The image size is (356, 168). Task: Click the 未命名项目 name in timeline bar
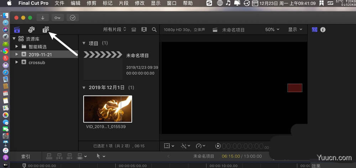[204, 156]
